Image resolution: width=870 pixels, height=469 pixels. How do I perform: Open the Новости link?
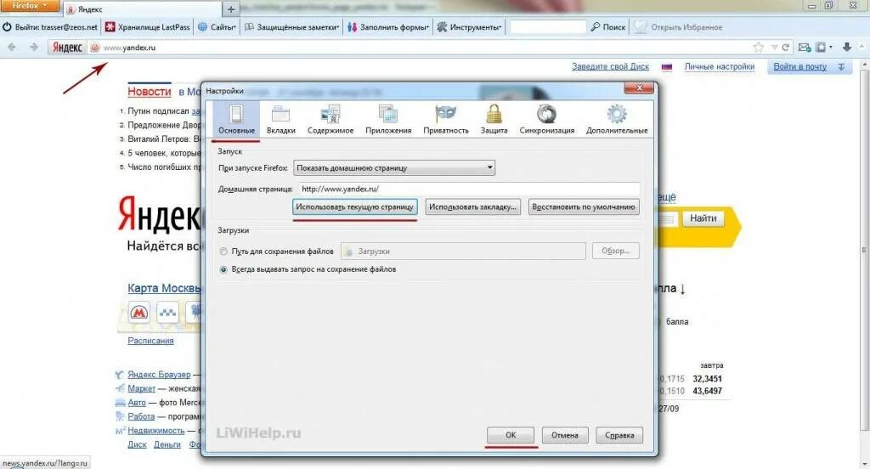pos(150,92)
